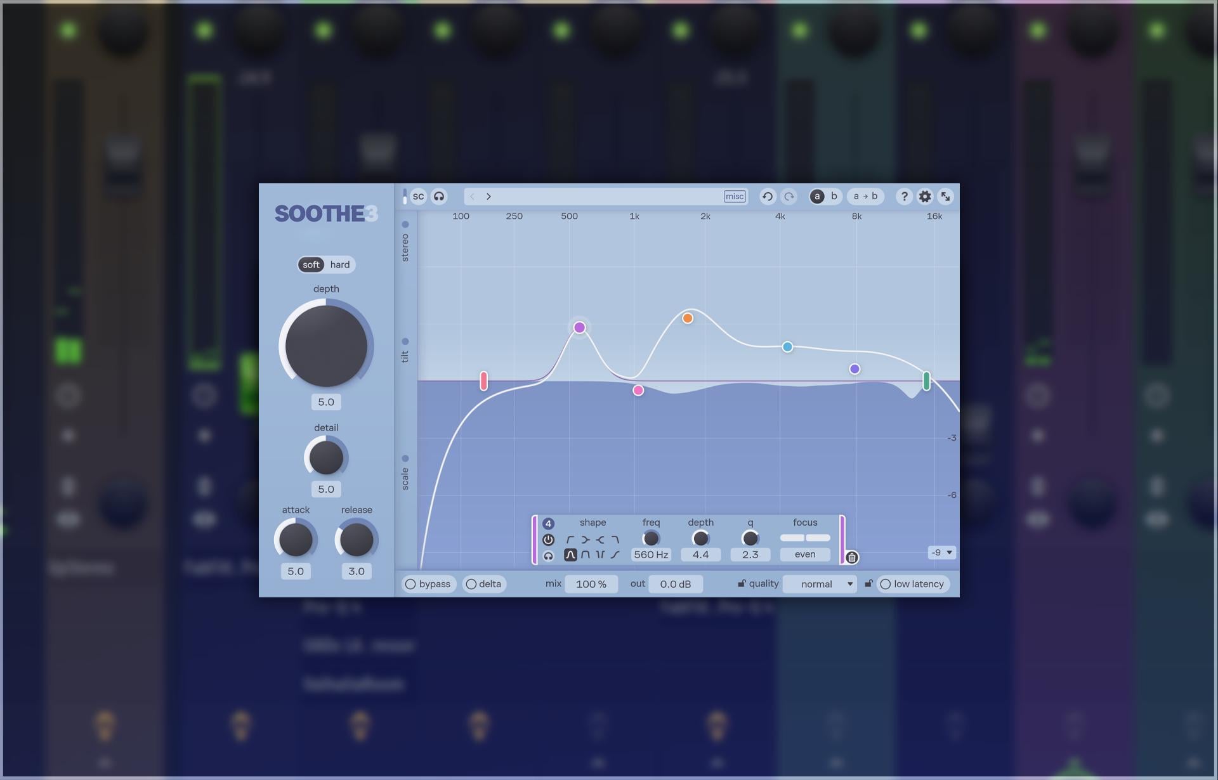Open the help question mark
The width and height of the screenshot is (1218, 780).
[x=904, y=197]
